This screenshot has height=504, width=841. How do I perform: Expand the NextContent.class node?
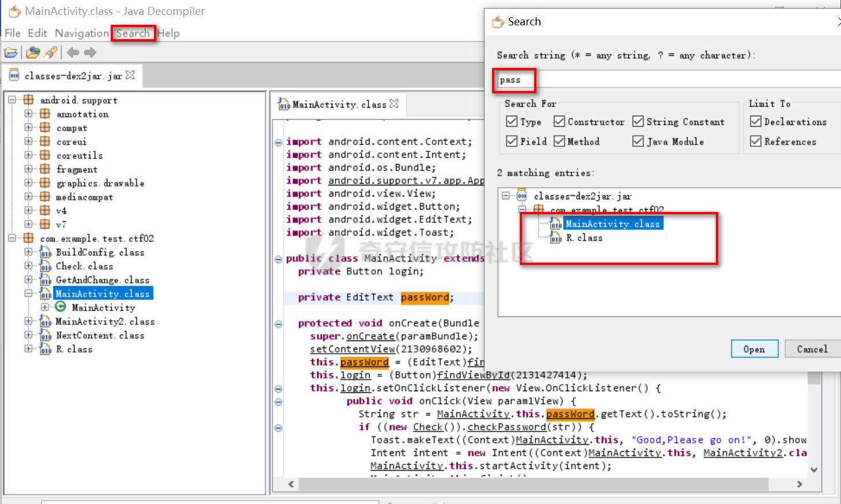tap(28, 335)
